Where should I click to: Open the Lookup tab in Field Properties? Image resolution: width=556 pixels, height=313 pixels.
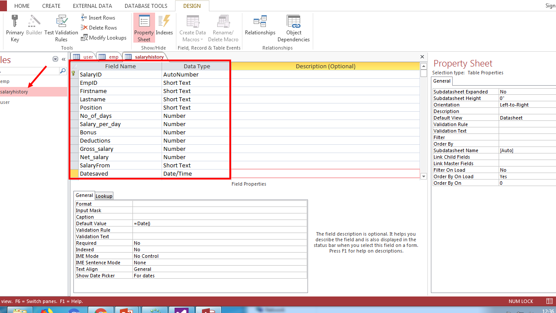coord(104,196)
